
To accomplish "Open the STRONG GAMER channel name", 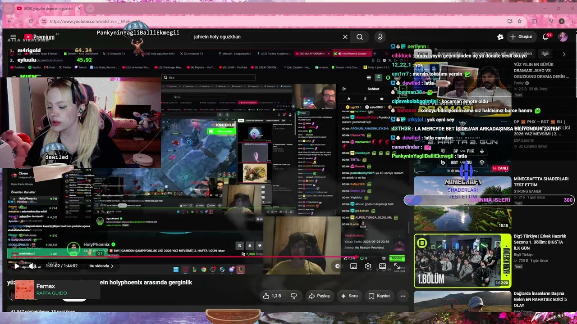I will pos(527,191).
